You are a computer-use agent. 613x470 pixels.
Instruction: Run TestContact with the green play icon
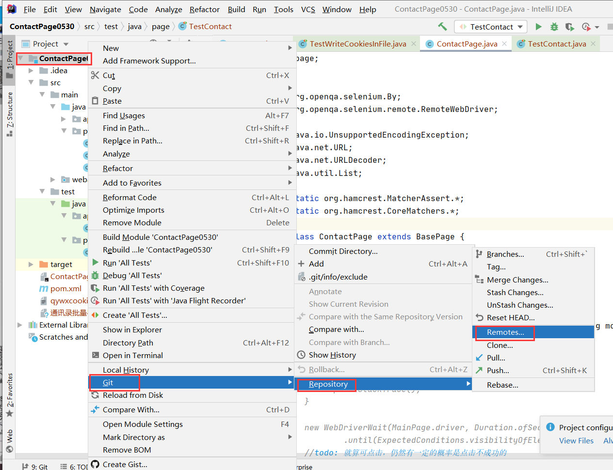click(538, 27)
